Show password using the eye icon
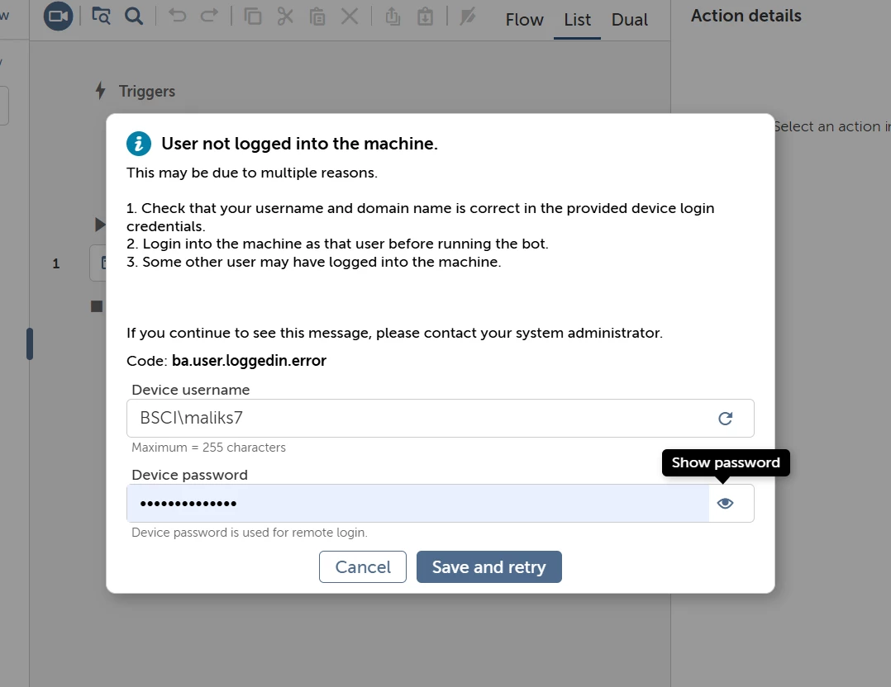891x687 pixels. point(725,503)
